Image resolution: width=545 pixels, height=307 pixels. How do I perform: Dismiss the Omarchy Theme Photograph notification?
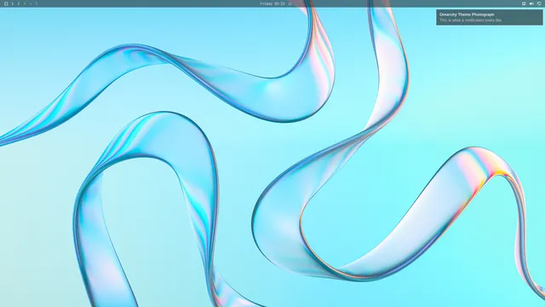click(490, 17)
